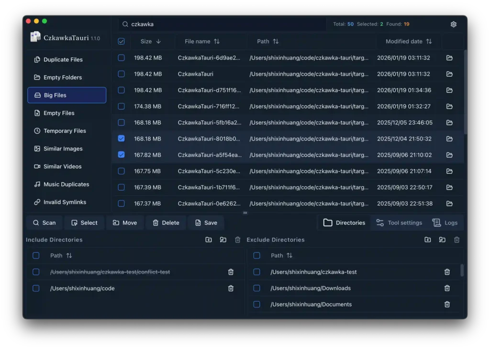Open the Empty Folders tool

pyautogui.click(x=67, y=77)
